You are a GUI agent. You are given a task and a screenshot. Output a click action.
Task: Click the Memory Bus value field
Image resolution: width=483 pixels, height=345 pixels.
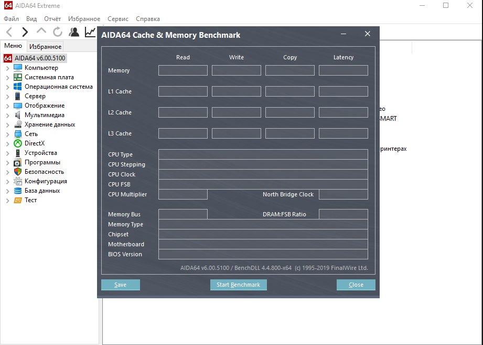point(183,214)
